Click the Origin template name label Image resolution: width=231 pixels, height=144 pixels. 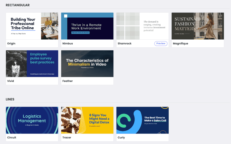click(11, 43)
